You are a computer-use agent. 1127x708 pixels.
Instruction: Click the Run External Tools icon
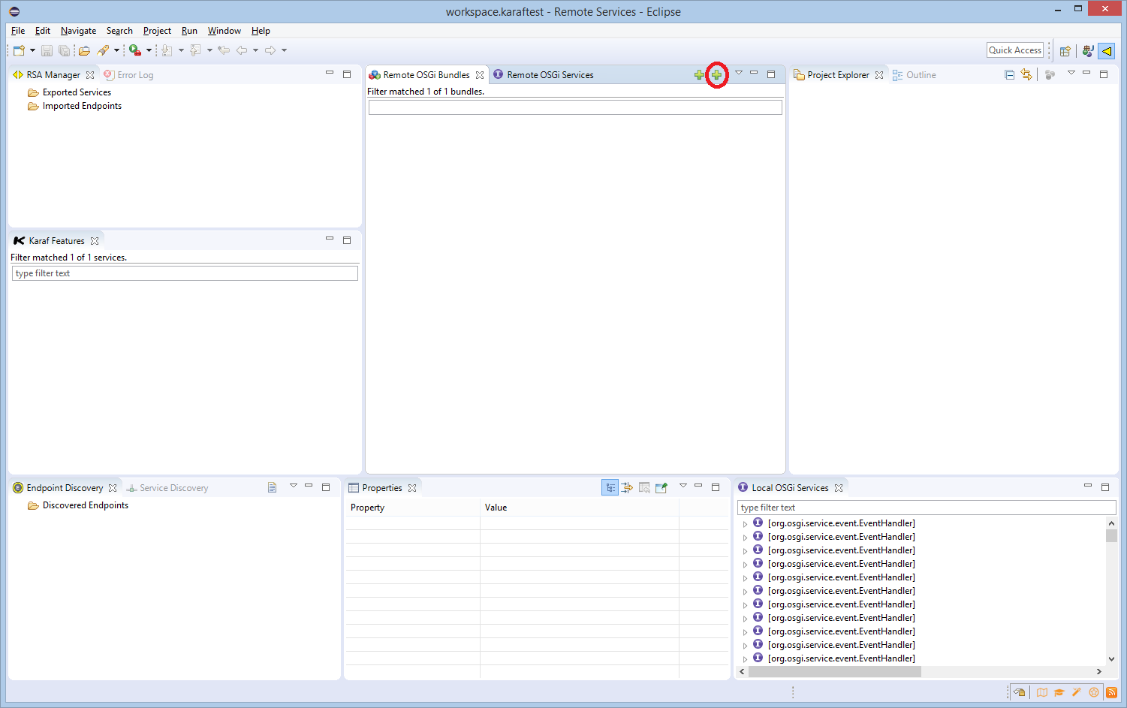pyautogui.click(x=135, y=50)
